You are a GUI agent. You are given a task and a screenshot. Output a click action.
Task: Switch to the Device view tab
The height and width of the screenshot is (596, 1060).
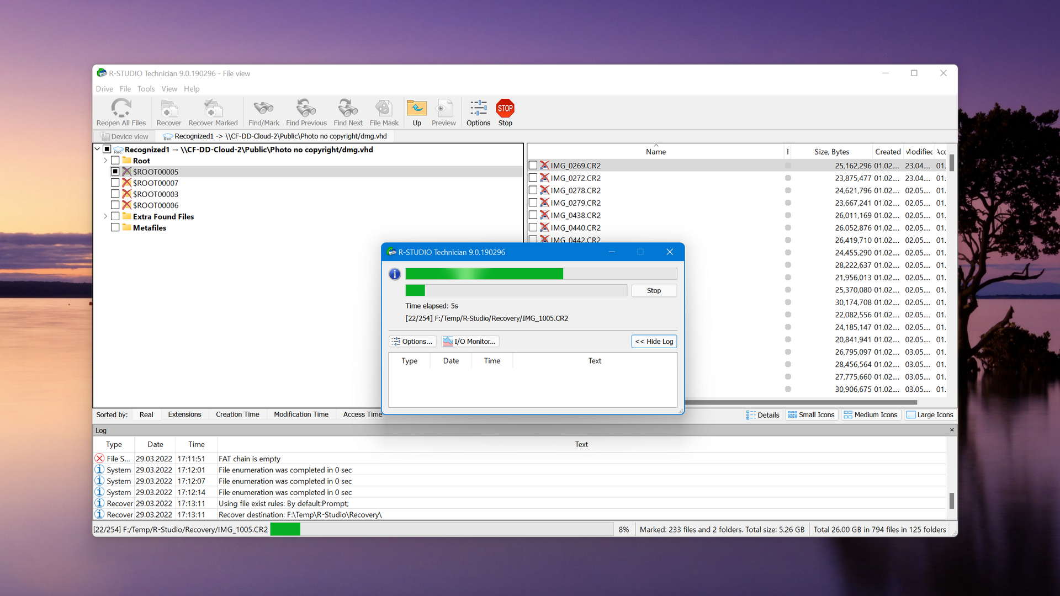[124, 136]
